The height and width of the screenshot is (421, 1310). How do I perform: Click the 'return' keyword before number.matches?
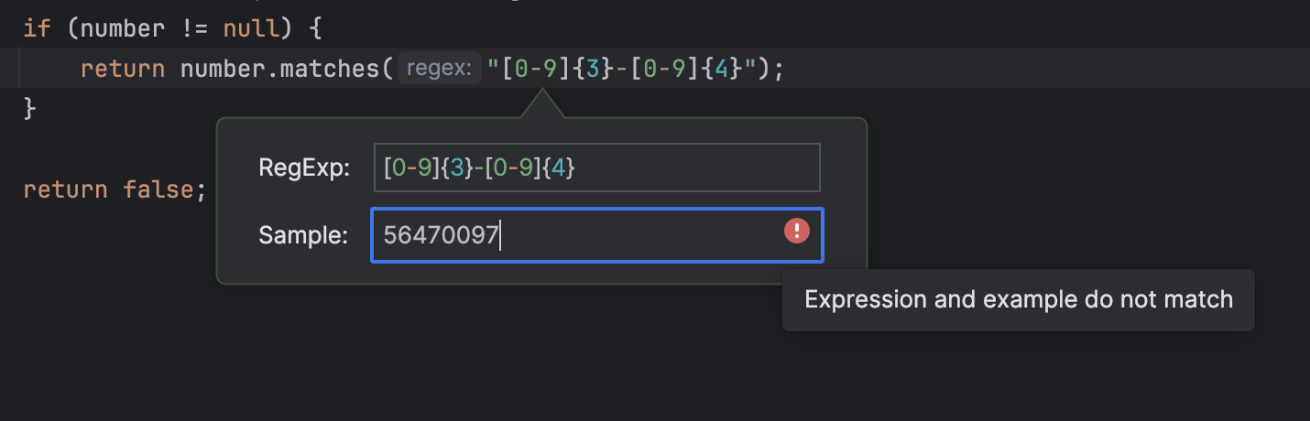[123, 69]
